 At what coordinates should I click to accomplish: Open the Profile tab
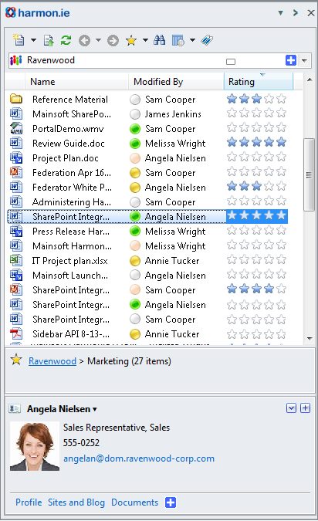tap(29, 502)
